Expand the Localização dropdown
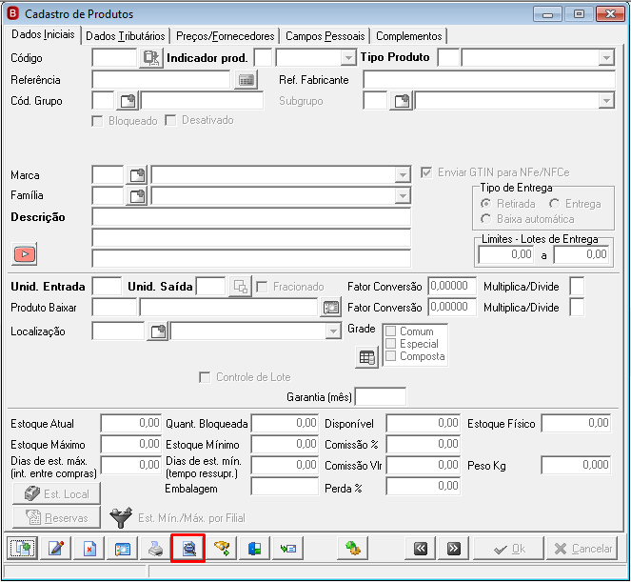Viewport: 631px width, 582px height. click(333, 331)
